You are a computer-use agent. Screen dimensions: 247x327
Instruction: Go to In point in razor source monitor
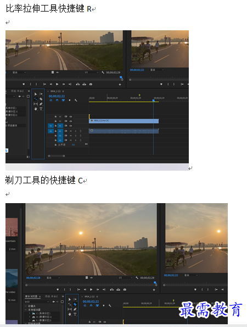pos(78,290)
